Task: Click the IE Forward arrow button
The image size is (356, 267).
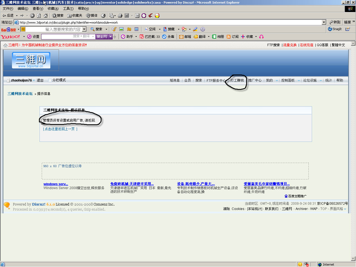Action: pyautogui.click(x=22, y=16)
